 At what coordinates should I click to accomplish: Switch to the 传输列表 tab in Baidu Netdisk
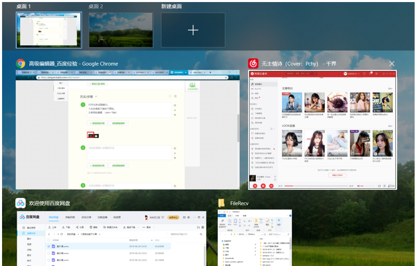coord(70,217)
